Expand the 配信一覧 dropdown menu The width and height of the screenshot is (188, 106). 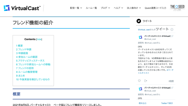76,8
